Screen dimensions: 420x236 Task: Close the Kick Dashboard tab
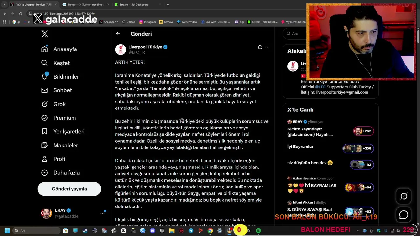tap(160, 5)
